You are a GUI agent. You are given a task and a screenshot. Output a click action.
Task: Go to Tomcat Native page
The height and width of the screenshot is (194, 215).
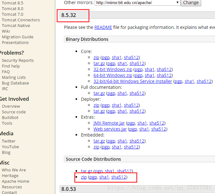pyautogui.click(x=16, y=25)
